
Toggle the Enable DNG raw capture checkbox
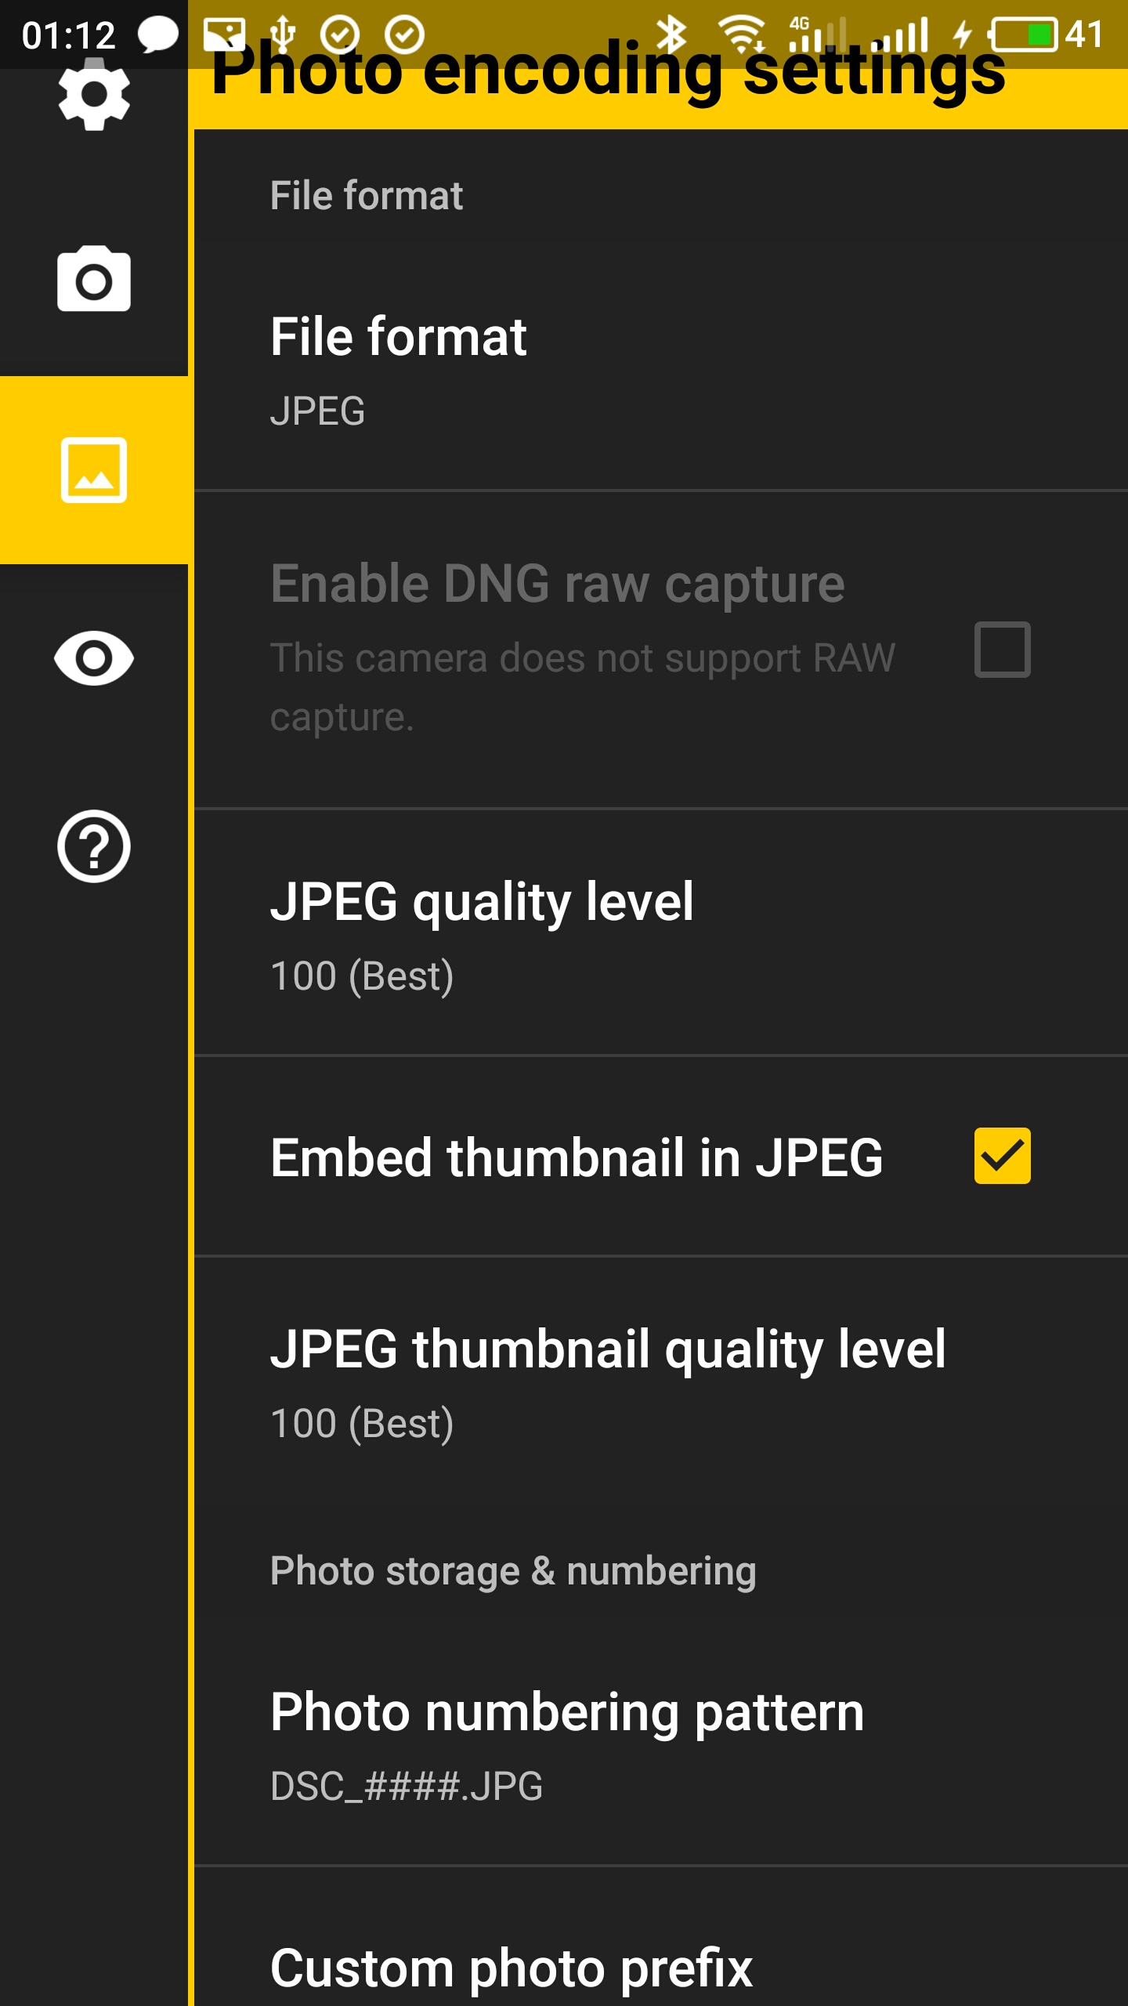click(x=1002, y=650)
